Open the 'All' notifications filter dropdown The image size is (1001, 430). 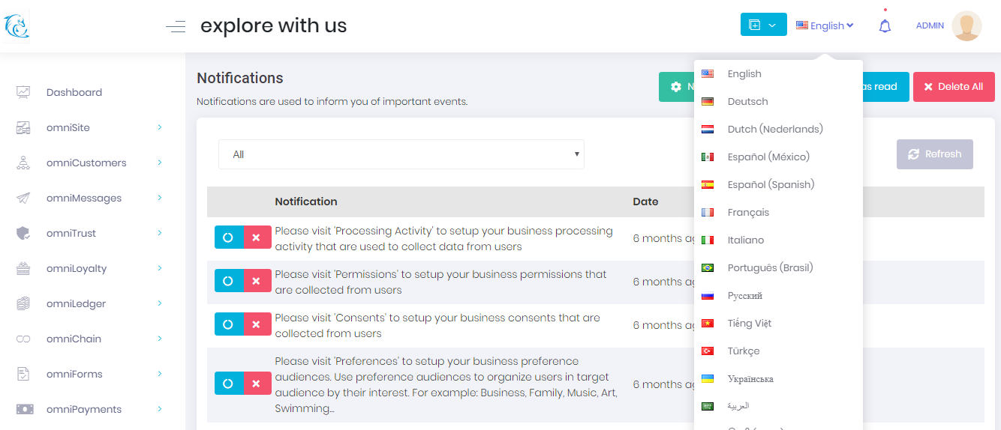click(x=401, y=154)
